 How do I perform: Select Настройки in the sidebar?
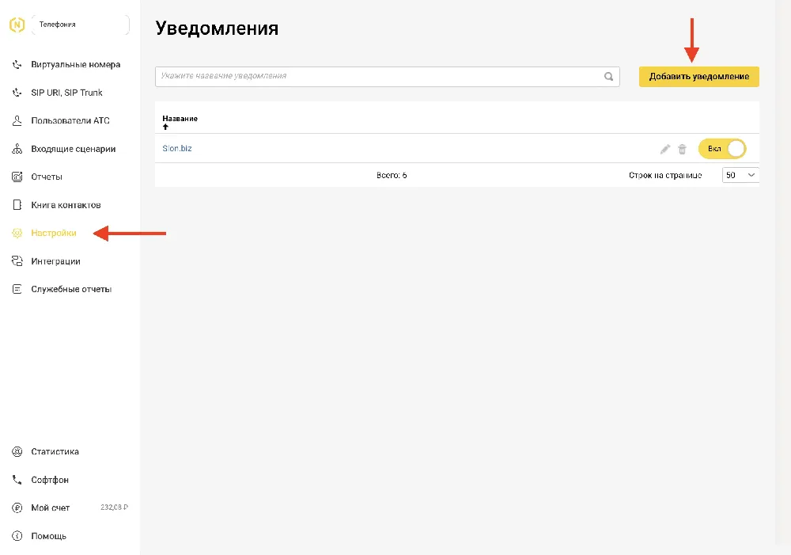[x=54, y=233]
